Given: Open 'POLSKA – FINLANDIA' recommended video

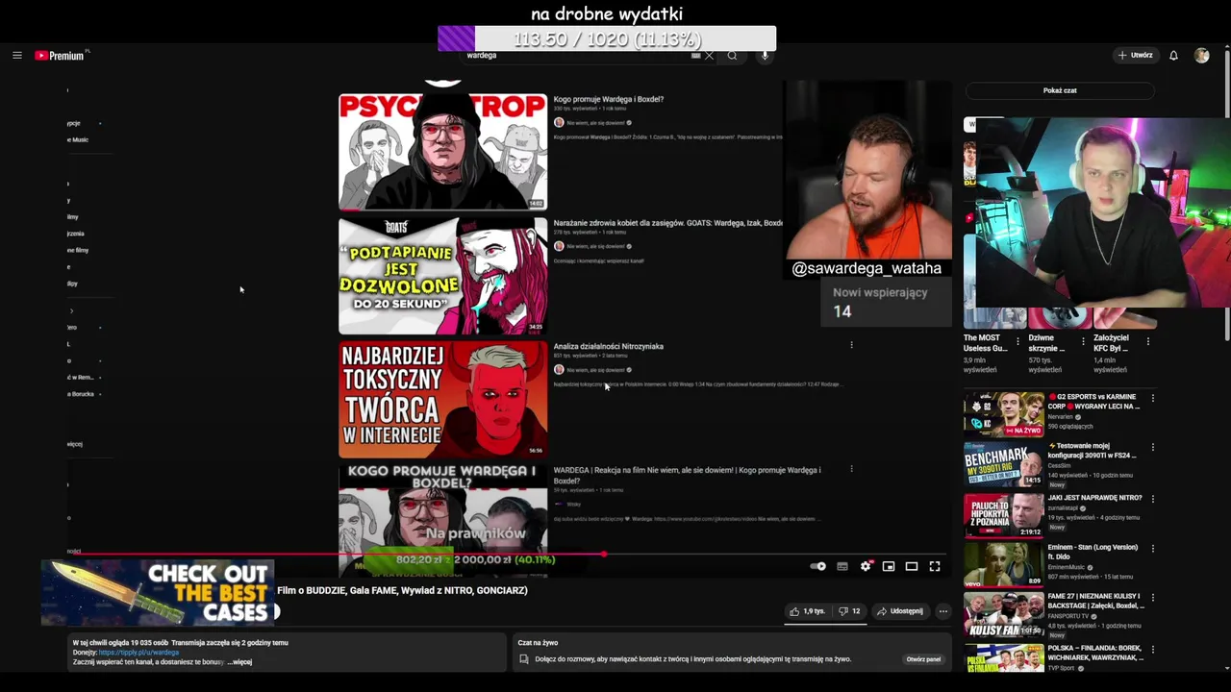Looking at the screenshot, I should point(1096,652).
